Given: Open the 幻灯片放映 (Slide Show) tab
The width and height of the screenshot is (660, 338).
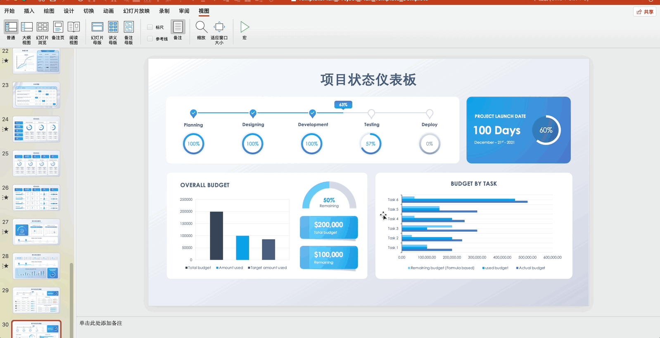Looking at the screenshot, I should coord(136,11).
